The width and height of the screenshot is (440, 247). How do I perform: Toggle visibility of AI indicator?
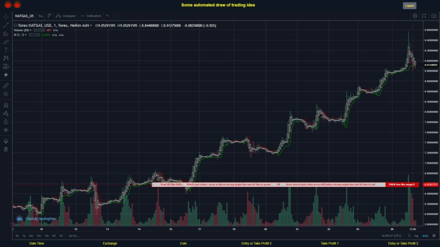tap(31, 35)
